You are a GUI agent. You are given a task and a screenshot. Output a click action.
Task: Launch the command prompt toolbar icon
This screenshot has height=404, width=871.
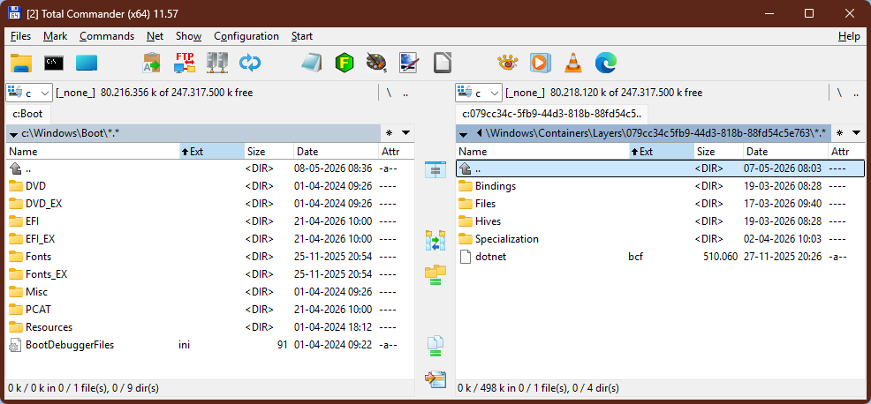click(54, 64)
